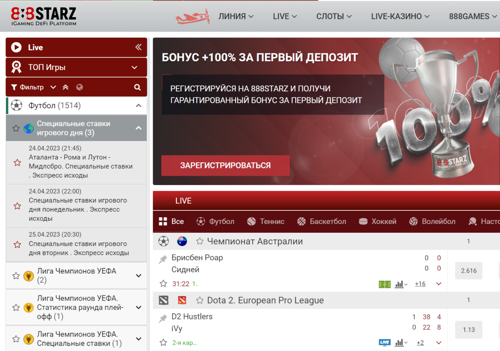500x351 pixels.
Task: Collapse the Футбол (1514) category
Action: pyautogui.click(x=138, y=105)
